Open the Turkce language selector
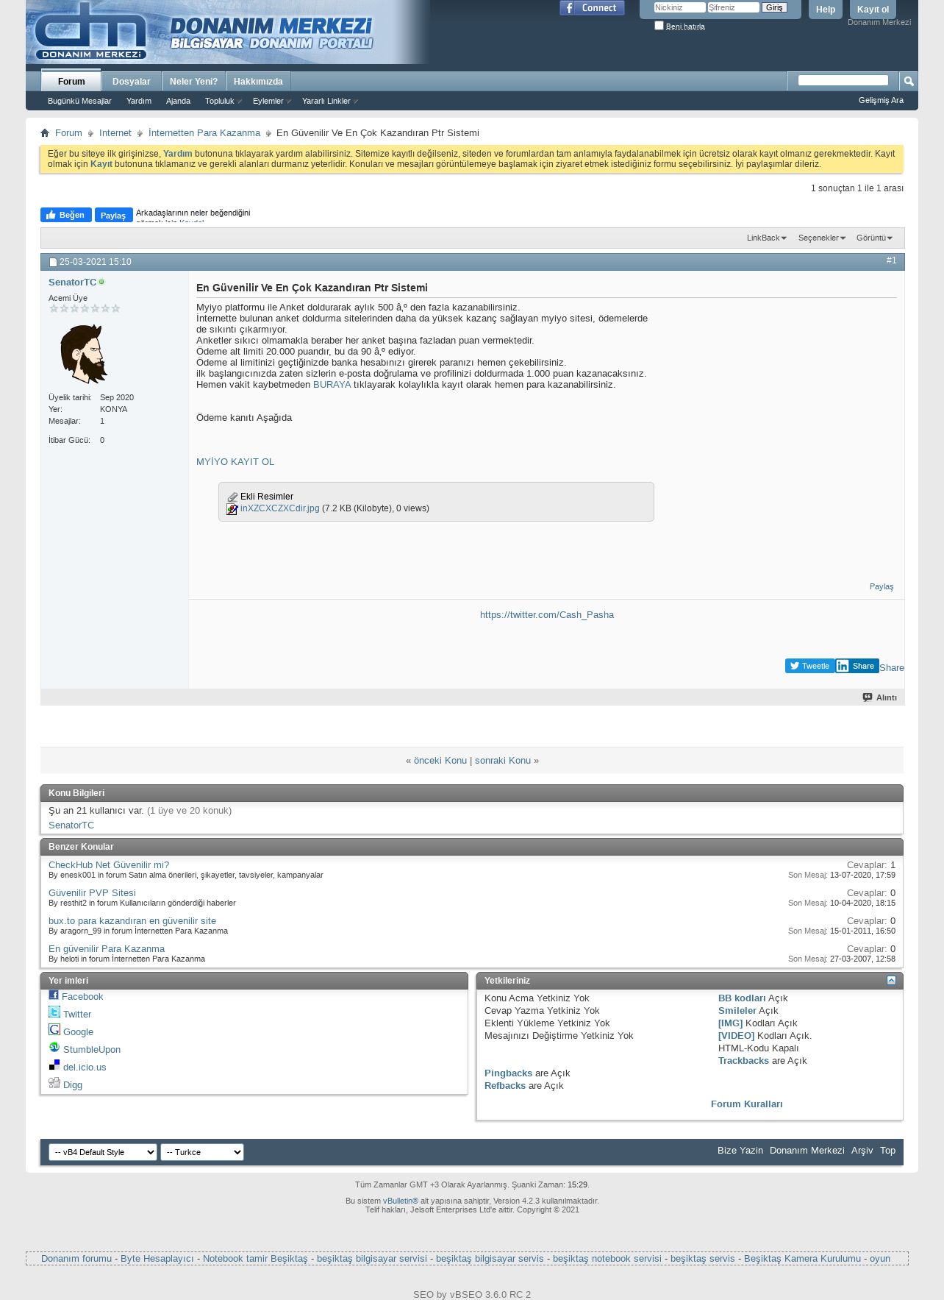 pyautogui.click(x=202, y=1152)
